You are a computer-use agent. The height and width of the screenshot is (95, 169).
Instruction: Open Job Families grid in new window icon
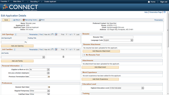(52, 49)
